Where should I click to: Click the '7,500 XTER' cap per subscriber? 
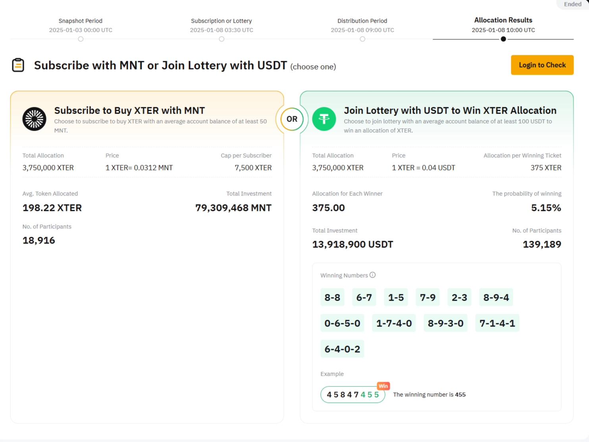click(x=253, y=168)
